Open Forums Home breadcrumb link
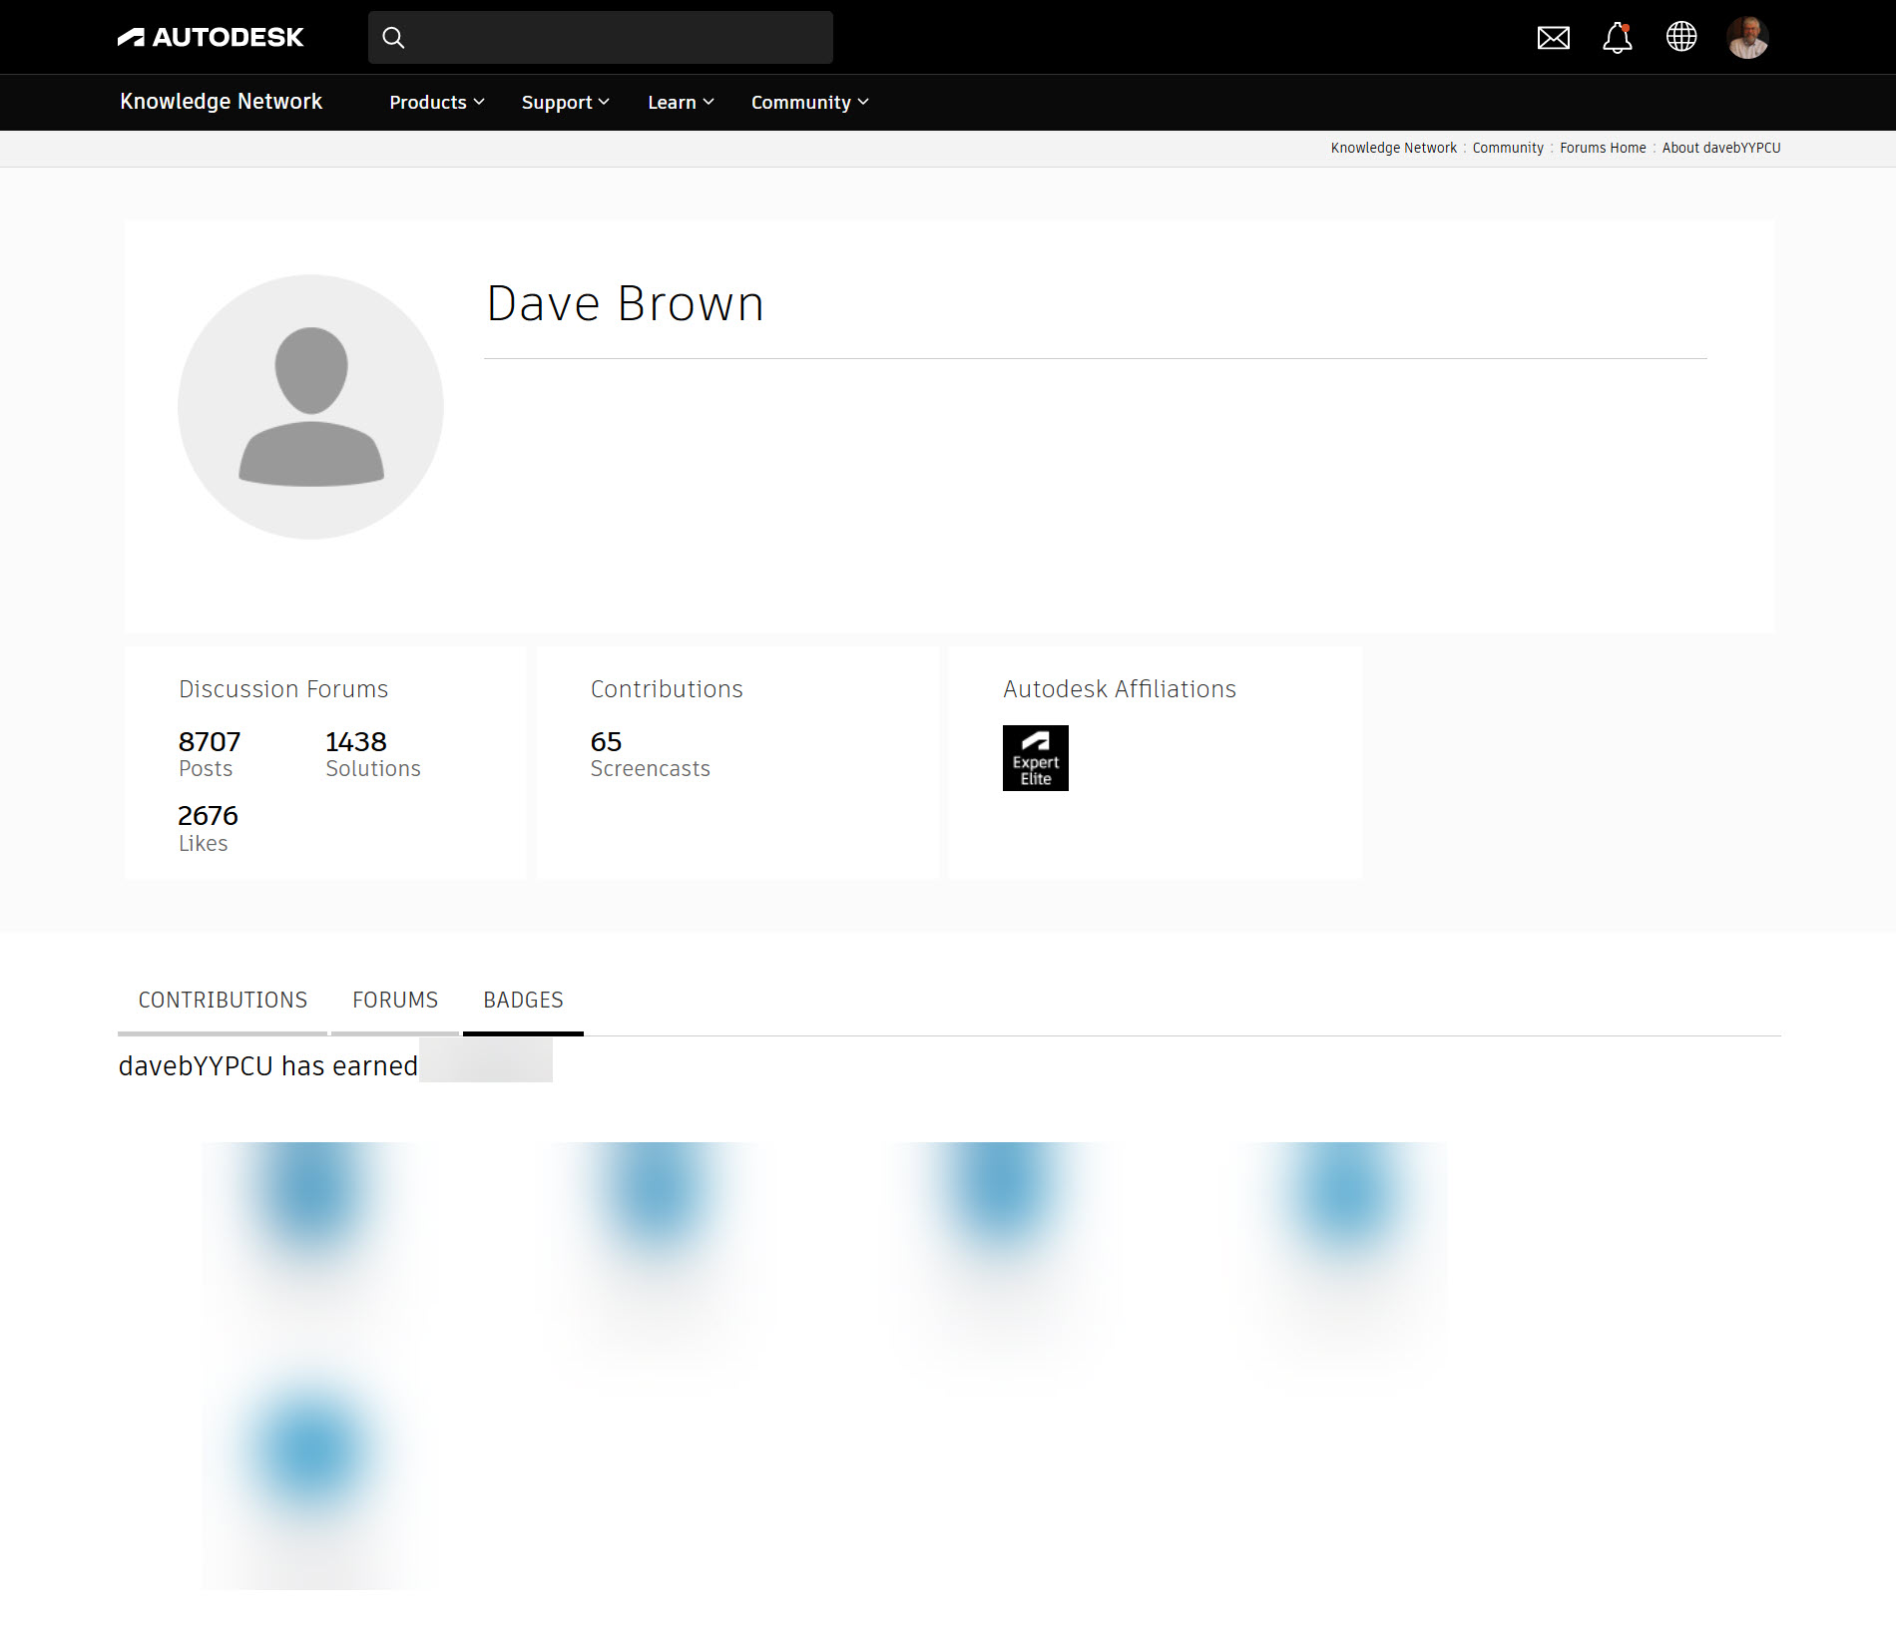The image size is (1896, 1631). point(1603,148)
